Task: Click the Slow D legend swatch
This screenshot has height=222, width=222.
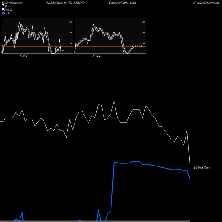Action: (3, 5)
